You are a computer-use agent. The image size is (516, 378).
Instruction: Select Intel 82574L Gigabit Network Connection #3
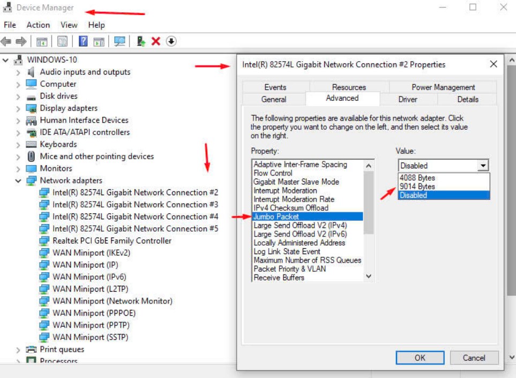point(135,205)
